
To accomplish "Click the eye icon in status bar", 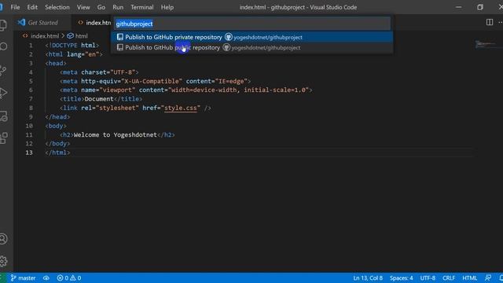I will click(46, 277).
